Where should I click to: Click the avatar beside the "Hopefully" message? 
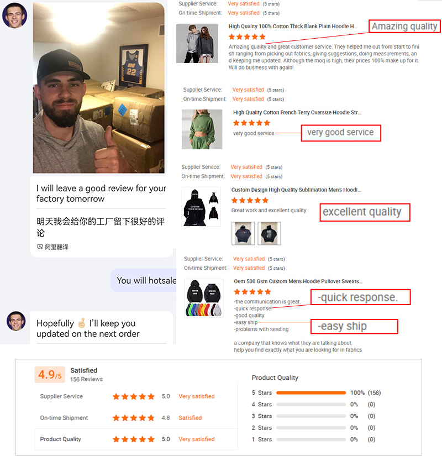(16, 321)
